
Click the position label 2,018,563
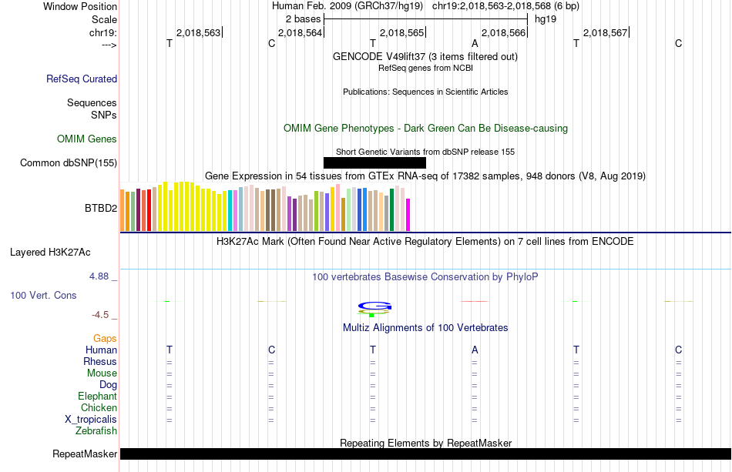click(198, 32)
